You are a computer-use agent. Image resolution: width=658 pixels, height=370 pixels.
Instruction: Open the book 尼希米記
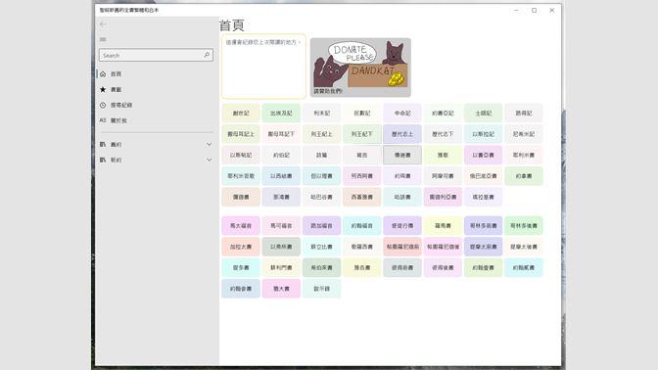[524, 134]
